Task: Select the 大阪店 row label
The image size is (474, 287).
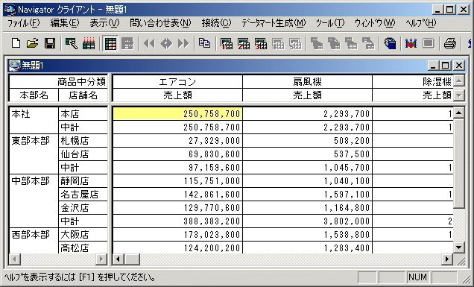Action: tap(83, 234)
